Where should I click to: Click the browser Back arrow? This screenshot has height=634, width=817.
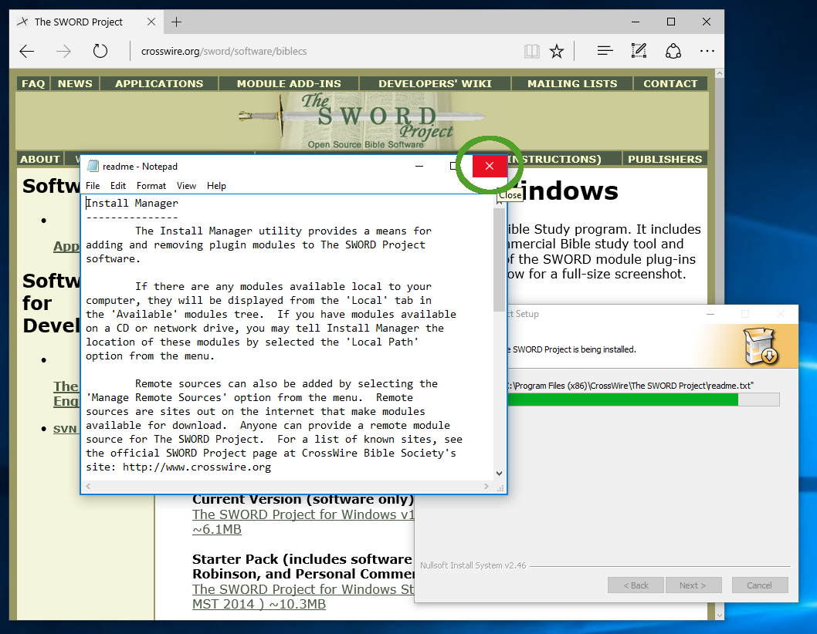pos(27,52)
